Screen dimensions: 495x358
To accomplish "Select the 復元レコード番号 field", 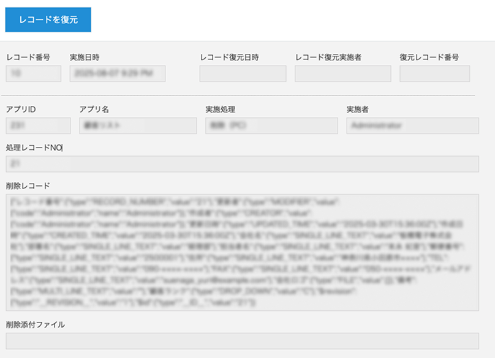I will point(434,73).
